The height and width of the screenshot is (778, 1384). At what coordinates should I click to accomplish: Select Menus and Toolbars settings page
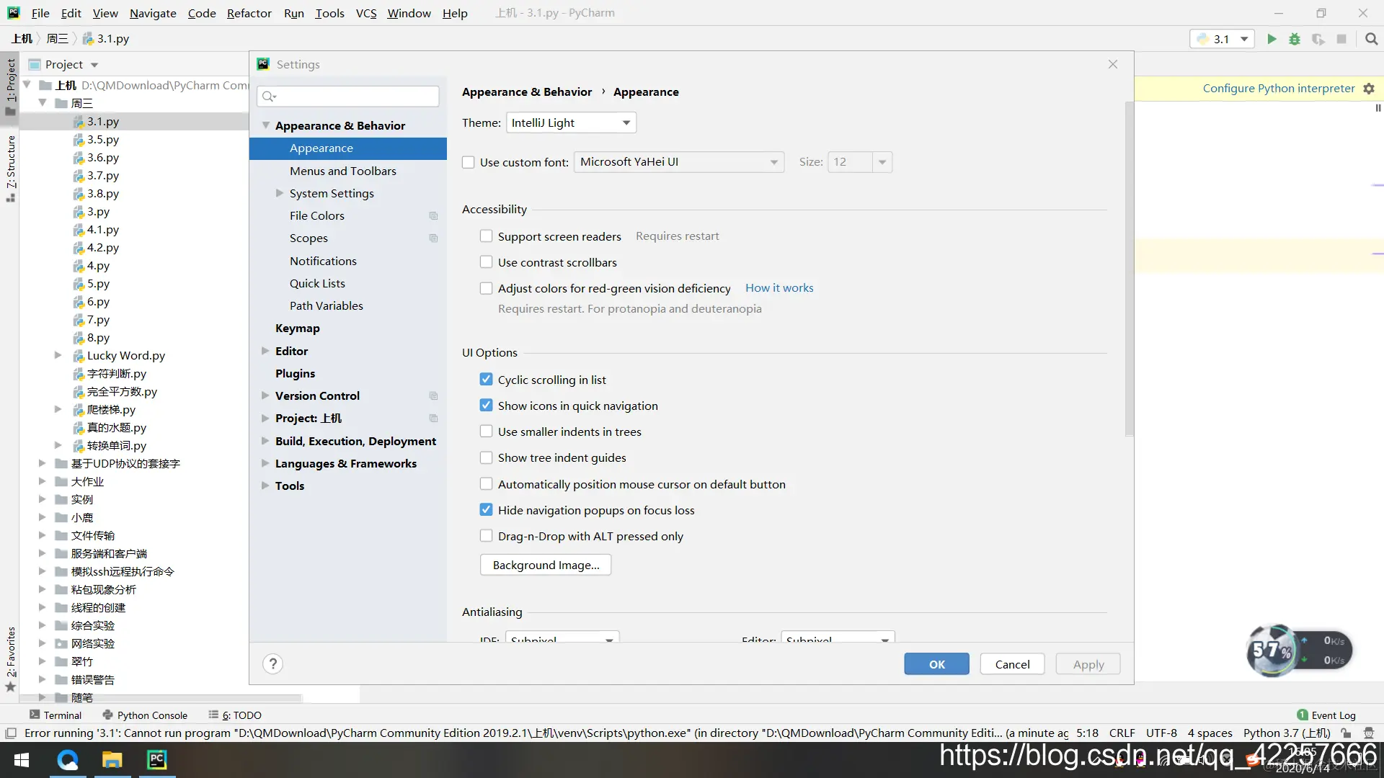pyautogui.click(x=343, y=171)
